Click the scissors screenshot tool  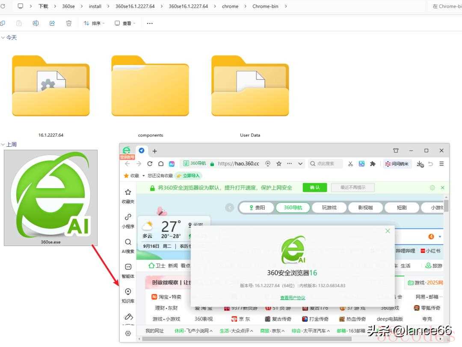coord(350,163)
